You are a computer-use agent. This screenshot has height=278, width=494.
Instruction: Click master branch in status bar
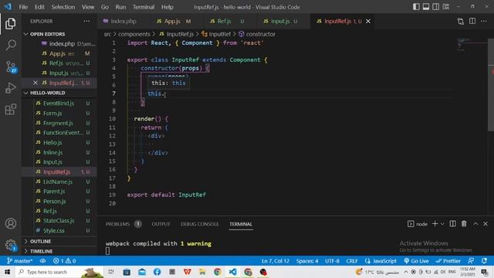tap(19, 261)
